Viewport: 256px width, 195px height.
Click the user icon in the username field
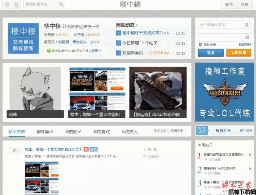tap(247, 25)
